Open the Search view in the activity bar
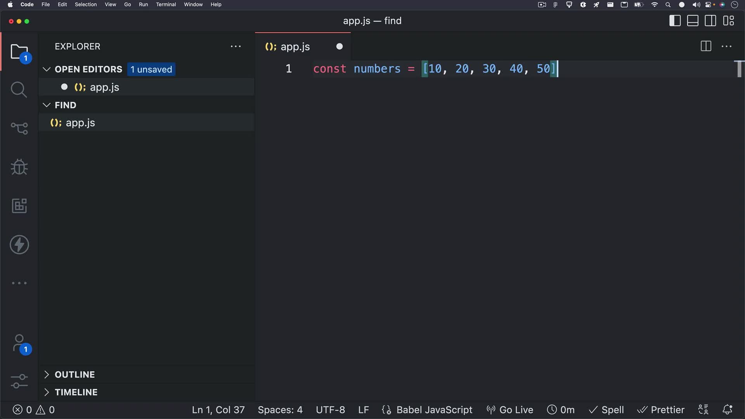Viewport: 745px width, 419px height. [x=19, y=89]
